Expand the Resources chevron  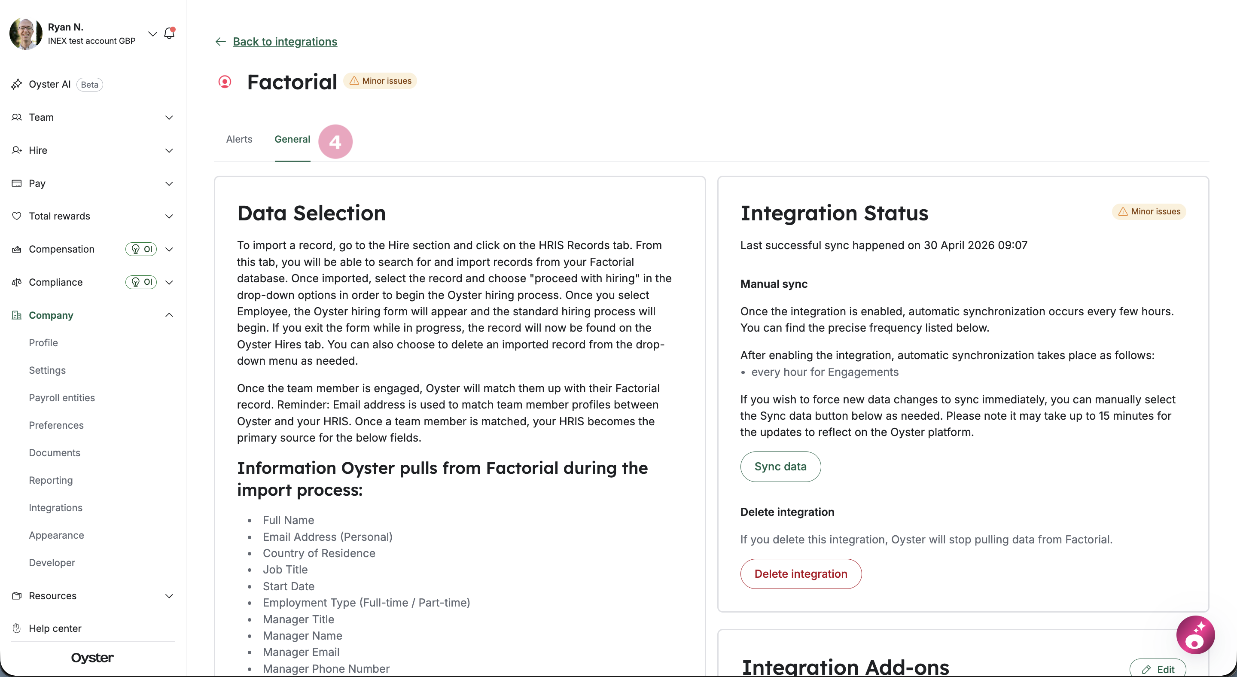tap(169, 596)
